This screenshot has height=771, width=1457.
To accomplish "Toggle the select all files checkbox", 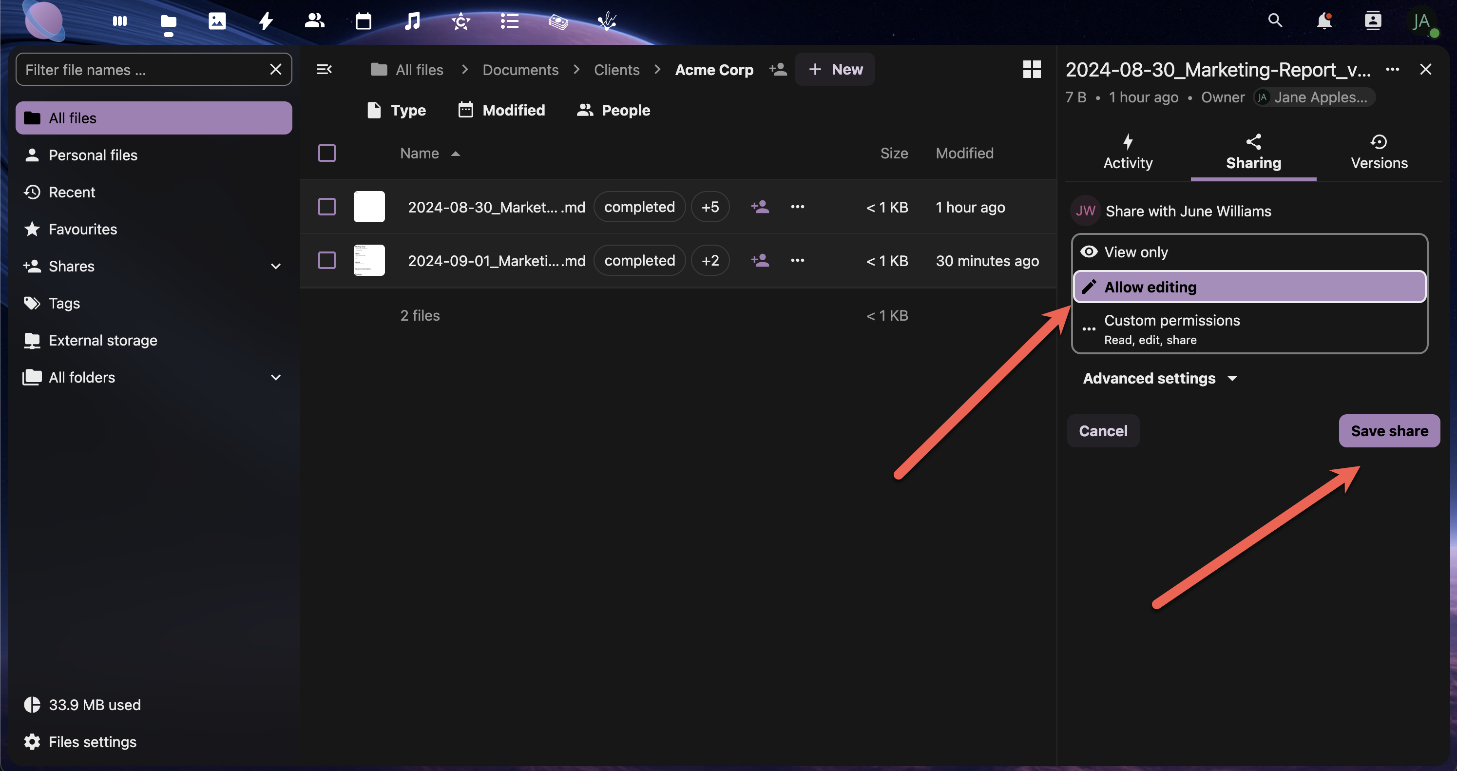I will coord(327,154).
